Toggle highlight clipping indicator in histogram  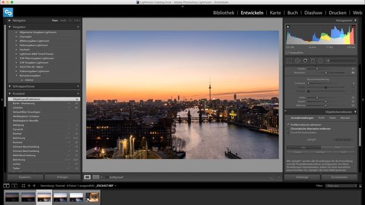354,27
